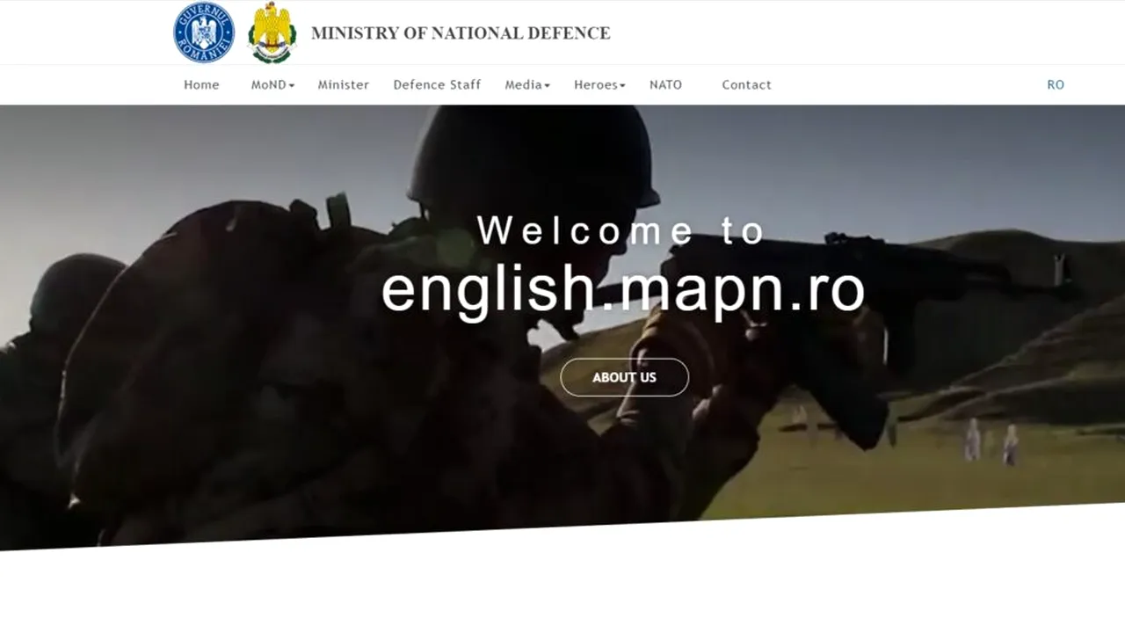The image size is (1125, 633).
Task: Expand the Media dropdown
Action: (523, 84)
